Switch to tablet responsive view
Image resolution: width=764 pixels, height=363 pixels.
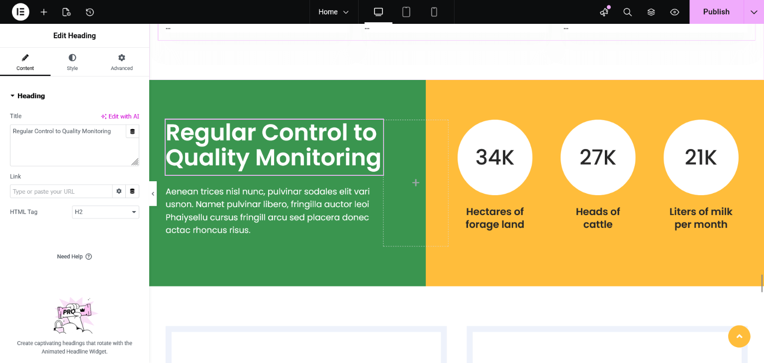[x=406, y=12]
